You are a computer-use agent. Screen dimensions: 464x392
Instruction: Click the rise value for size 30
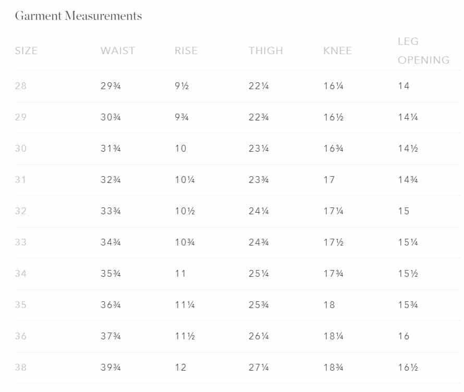[180, 149]
